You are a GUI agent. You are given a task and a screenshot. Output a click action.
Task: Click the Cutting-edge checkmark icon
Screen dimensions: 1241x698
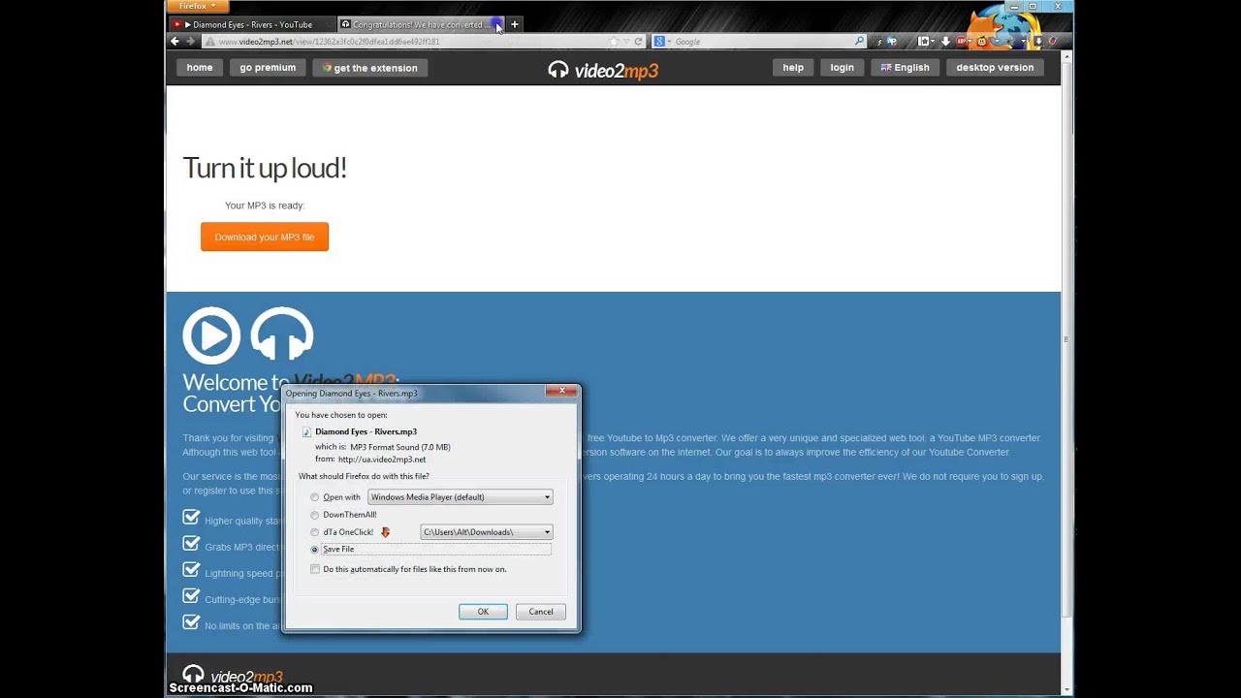coord(191,596)
